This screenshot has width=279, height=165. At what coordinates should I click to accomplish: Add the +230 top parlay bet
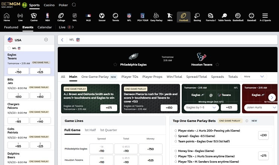pyautogui.click(x=263, y=135)
